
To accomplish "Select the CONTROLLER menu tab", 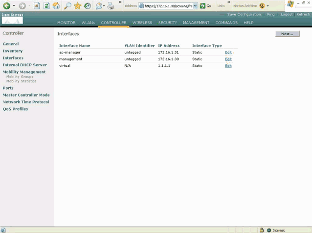I will [113, 22].
